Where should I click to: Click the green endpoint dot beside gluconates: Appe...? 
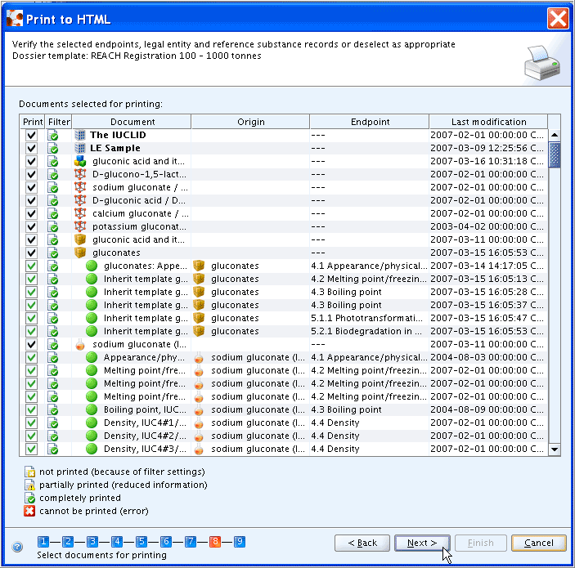click(92, 266)
